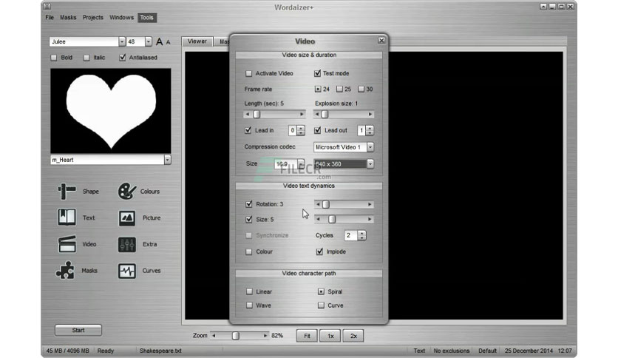618x358 pixels.
Task: Decrease font size with small A icon
Action: click(x=169, y=42)
